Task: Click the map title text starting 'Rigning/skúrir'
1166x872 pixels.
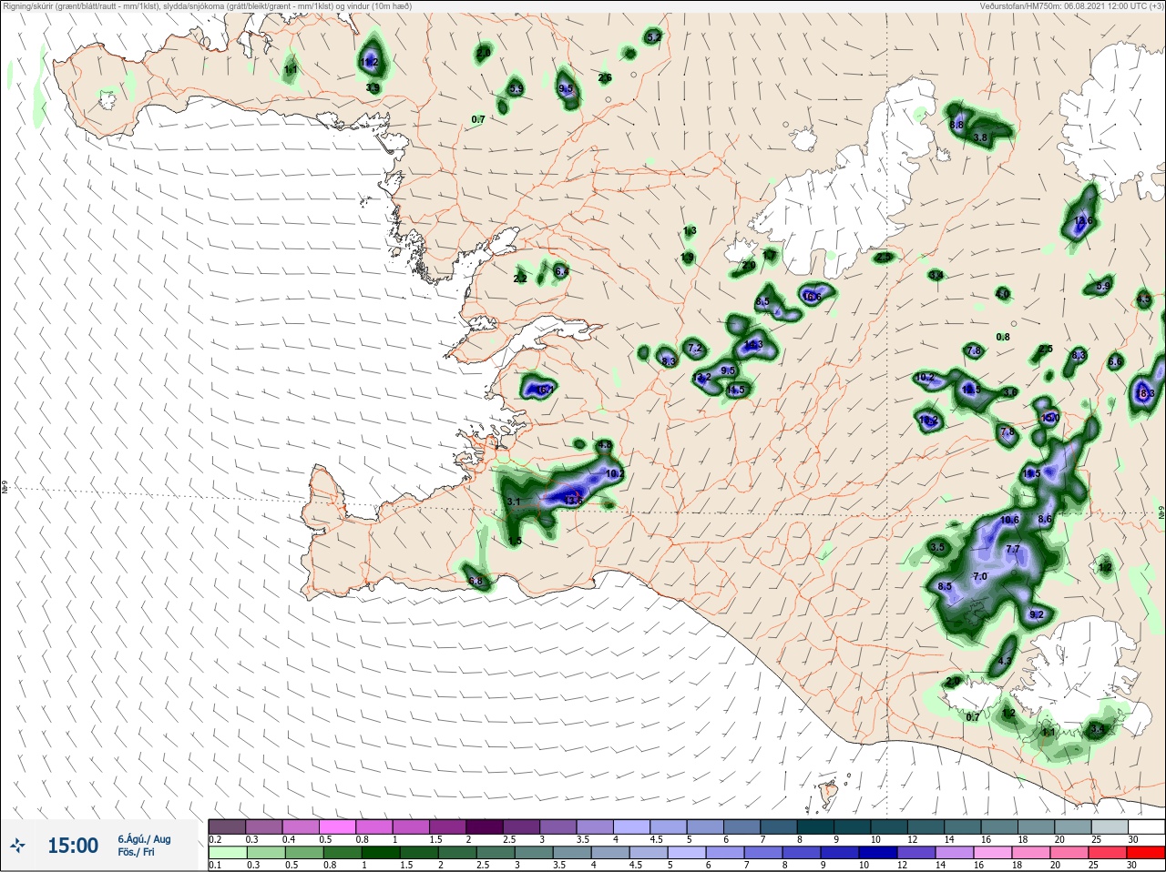Action: 207,6
